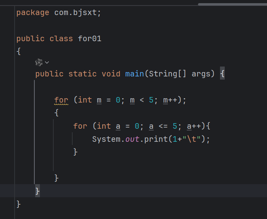
Task: Click the void return type keyword
Action: click(111, 74)
